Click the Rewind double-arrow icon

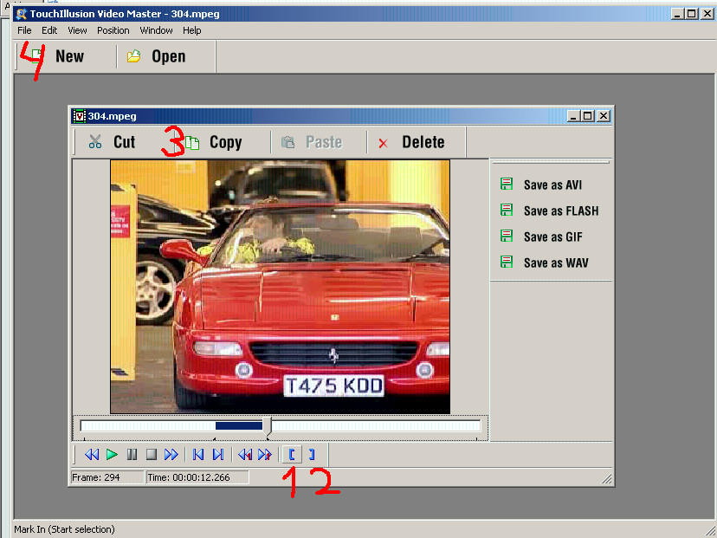pos(91,454)
